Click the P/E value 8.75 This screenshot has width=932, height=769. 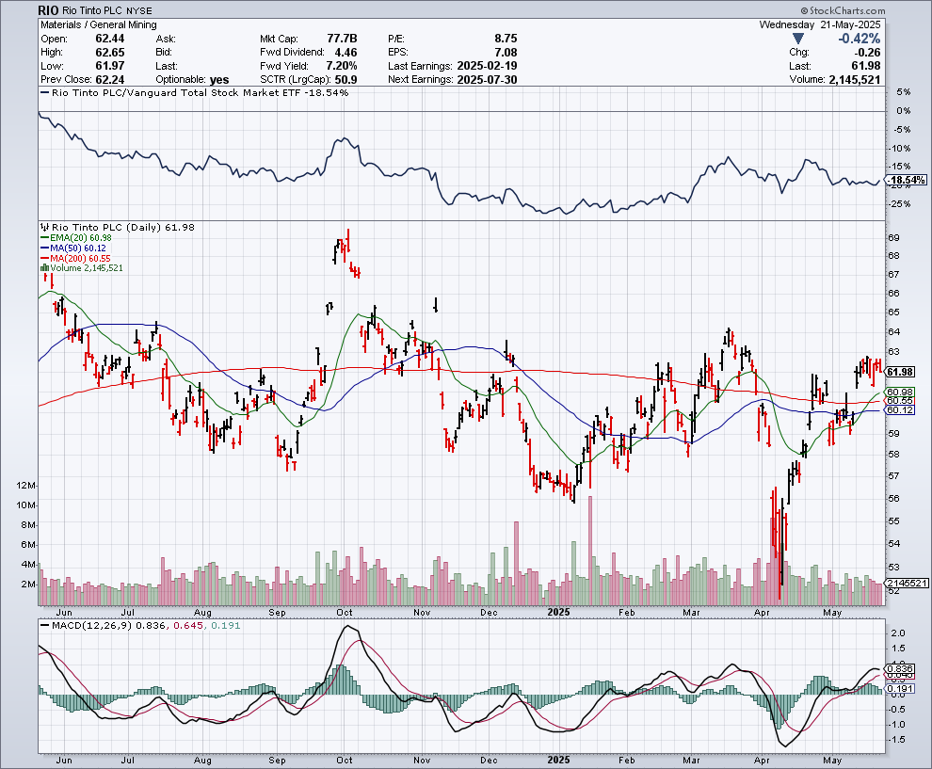coord(506,39)
